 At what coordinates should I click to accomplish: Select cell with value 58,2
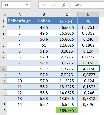coord(44,87)
